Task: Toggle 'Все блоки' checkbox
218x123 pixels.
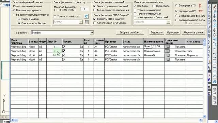Action: pos(135,6)
